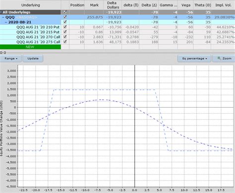Select the Delta Dollars column header
This screenshot has width=235, height=193.
(x=113, y=5)
